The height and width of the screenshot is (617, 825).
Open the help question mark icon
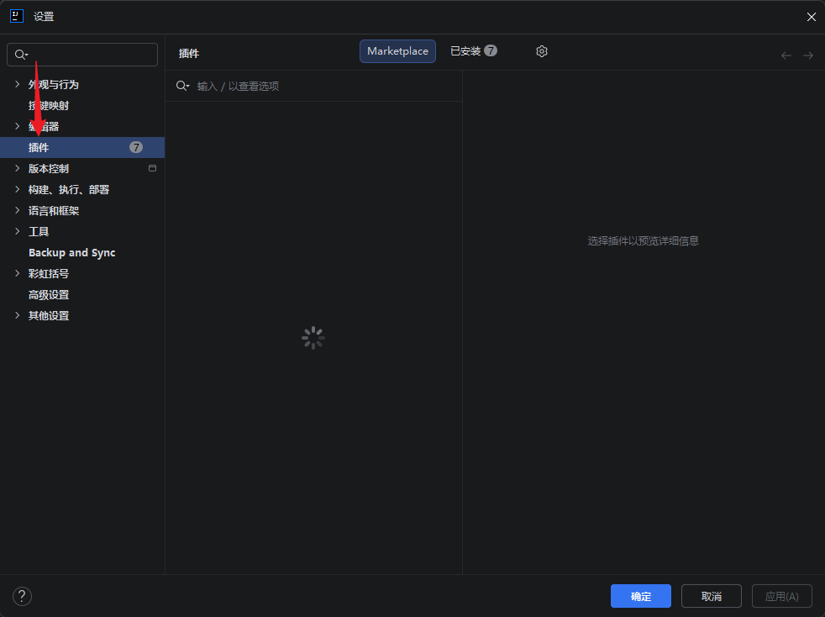pos(22,597)
